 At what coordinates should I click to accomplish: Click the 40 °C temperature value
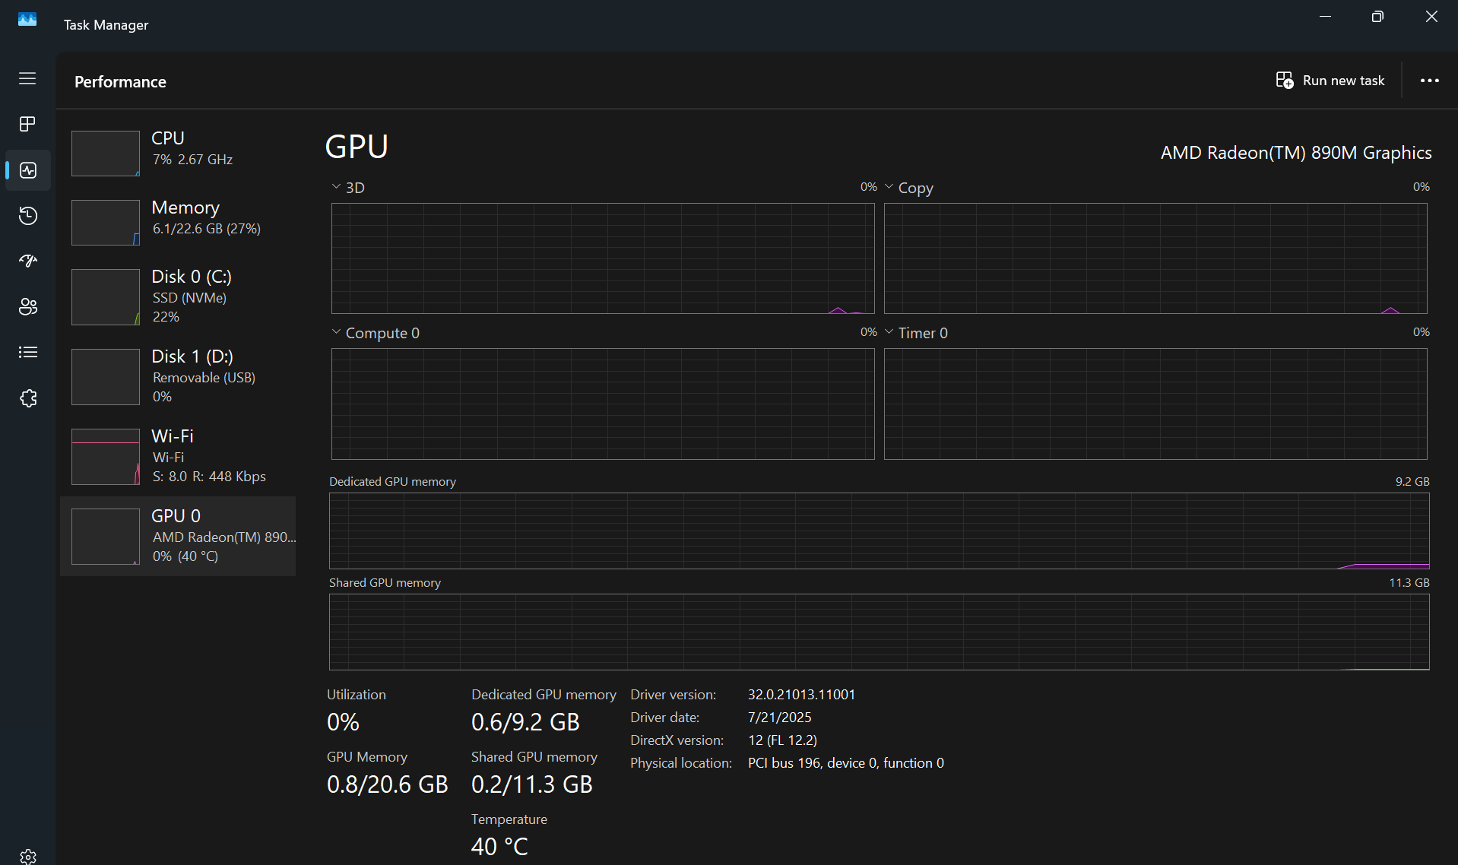point(499,847)
